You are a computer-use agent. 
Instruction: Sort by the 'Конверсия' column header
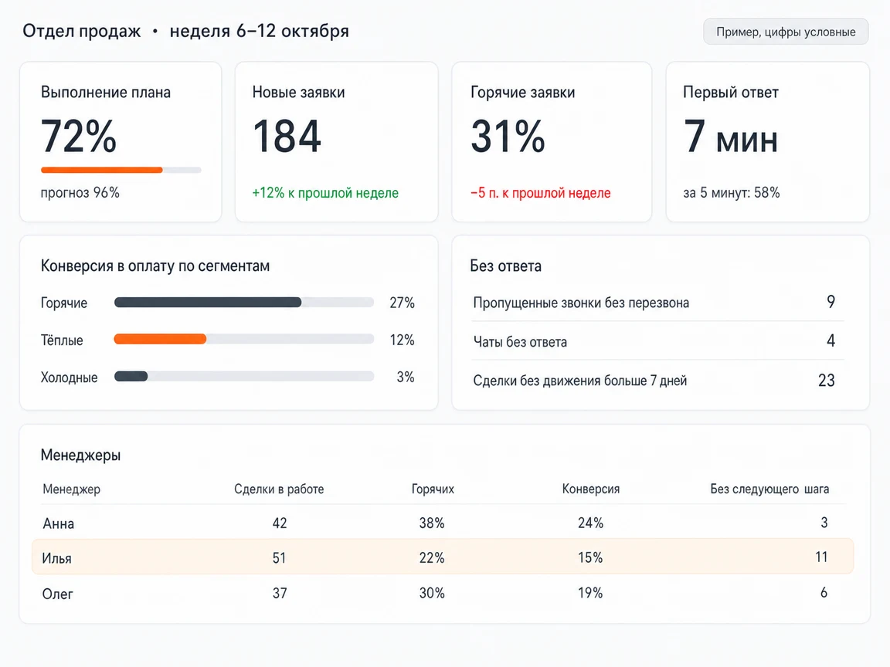591,489
